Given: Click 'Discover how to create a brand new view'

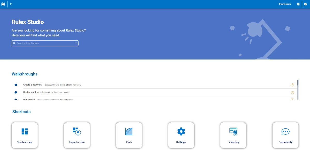Looking at the screenshot, I should [x=63, y=85].
